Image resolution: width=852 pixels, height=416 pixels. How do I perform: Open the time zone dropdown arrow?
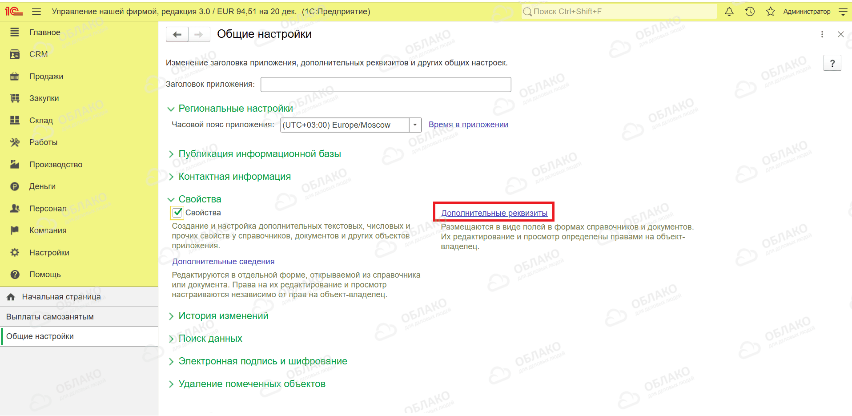point(415,125)
